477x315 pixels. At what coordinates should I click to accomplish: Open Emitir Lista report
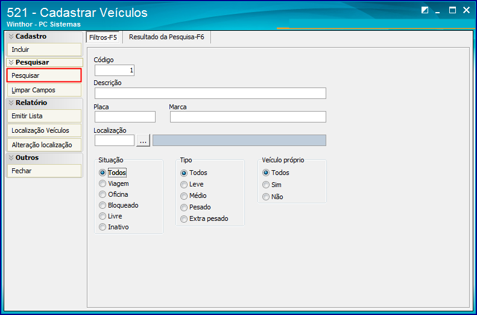(44, 116)
